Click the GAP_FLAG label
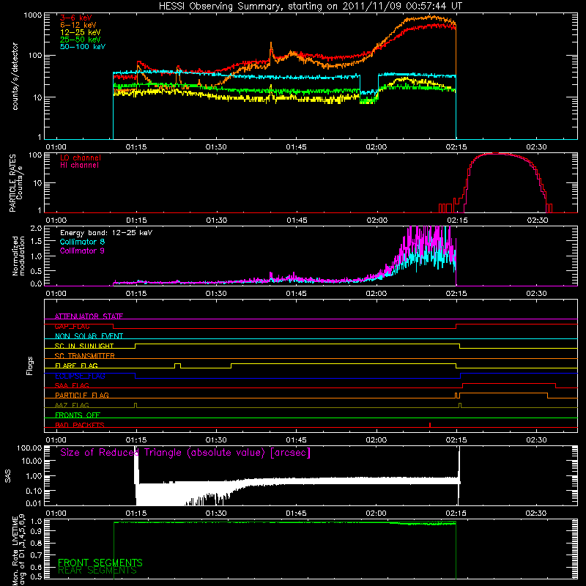The image size is (586, 586). [72, 326]
